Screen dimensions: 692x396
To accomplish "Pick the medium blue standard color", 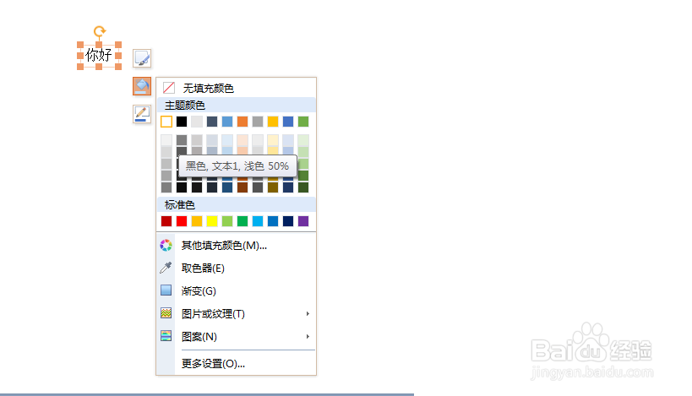I will click(273, 221).
